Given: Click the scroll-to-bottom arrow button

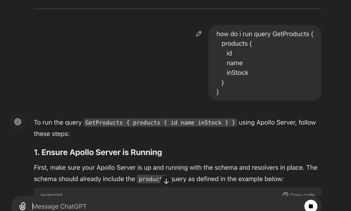Looking at the screenshot, I should coord(166,181).
